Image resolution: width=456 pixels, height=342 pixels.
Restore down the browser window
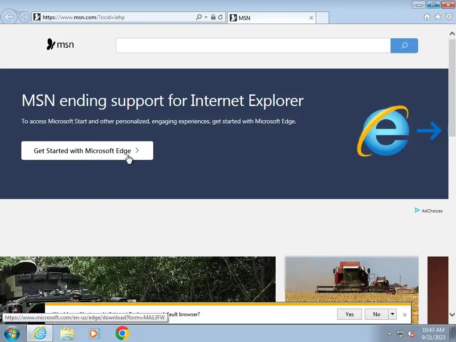click(x=433, y=4)
